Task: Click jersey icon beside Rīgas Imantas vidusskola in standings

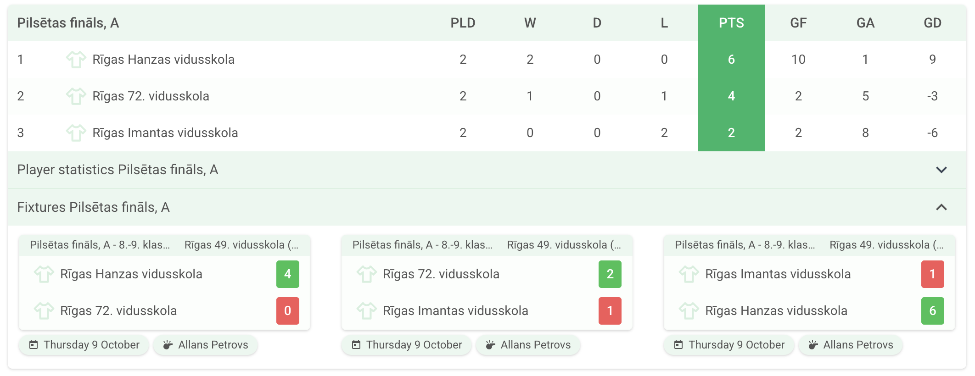Action: tap(76, 133)
